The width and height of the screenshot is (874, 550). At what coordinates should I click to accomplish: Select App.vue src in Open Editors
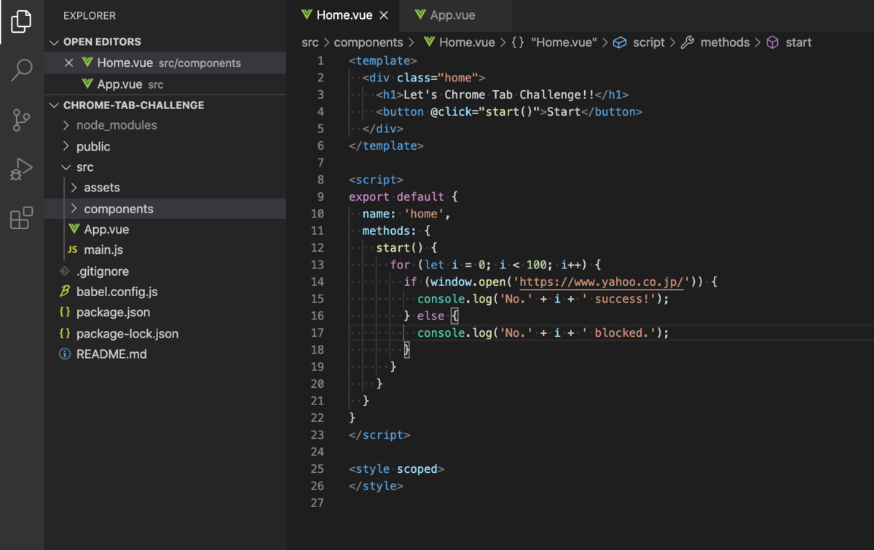[x=165, y=84]
